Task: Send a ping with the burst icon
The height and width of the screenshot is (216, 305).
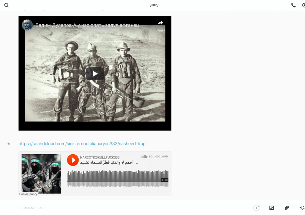Action: click(302, 208)
